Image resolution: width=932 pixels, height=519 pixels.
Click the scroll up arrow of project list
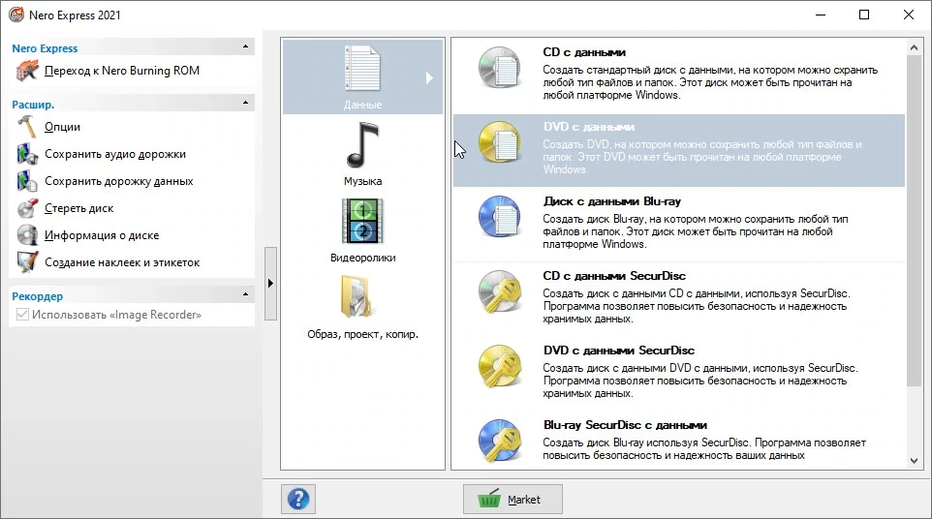click(x=914, y=46)
